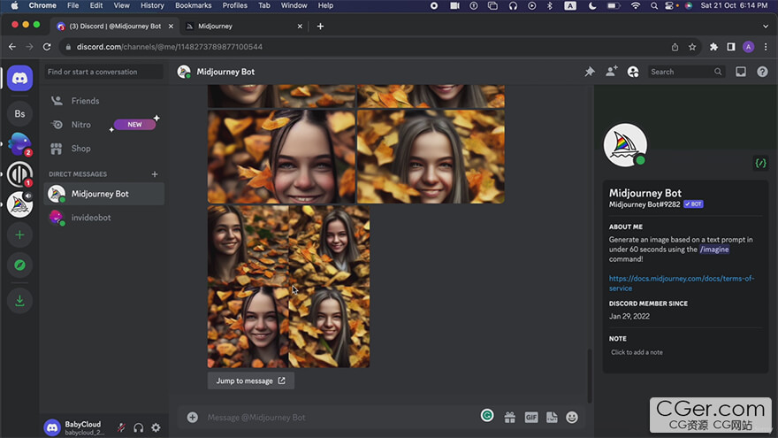Open Discord help question mark
Viewport: 778px width, 438px height.
(763, 72)
